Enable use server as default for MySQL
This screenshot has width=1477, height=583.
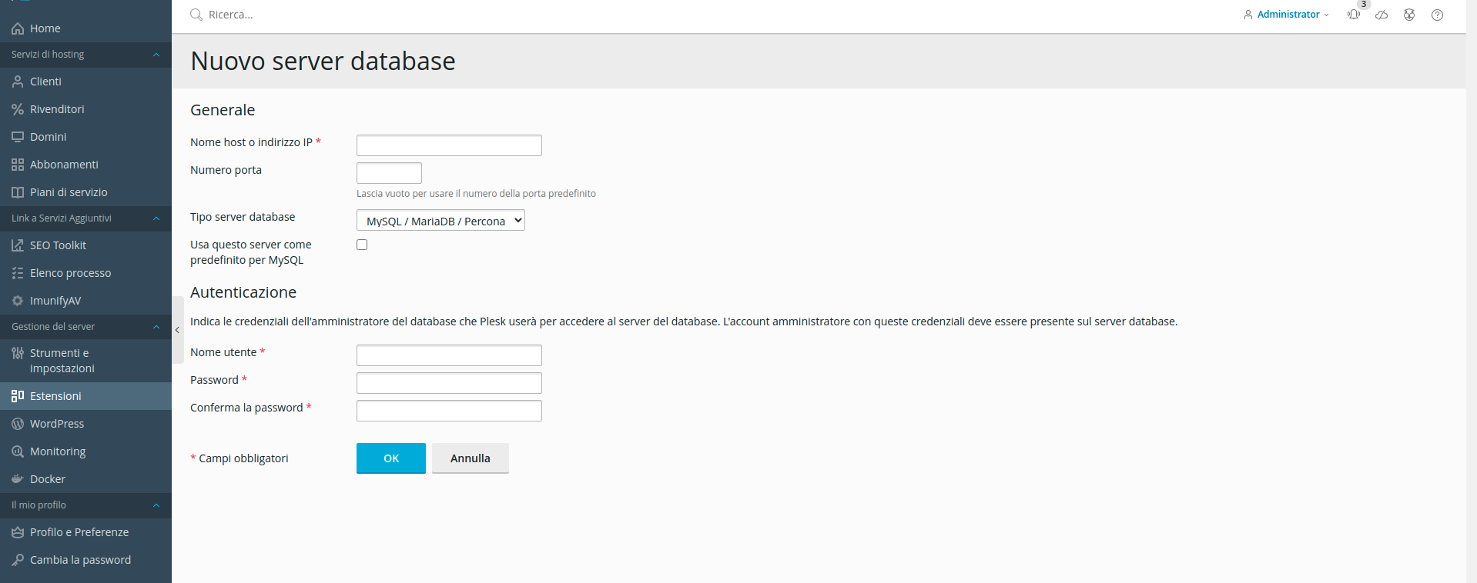(362, 245)
